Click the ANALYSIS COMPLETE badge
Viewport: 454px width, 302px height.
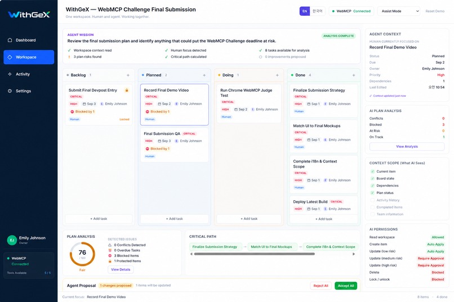tap(339, 36)
